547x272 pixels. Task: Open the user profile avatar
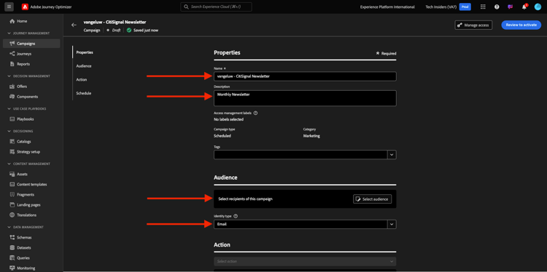coord(538,7)
